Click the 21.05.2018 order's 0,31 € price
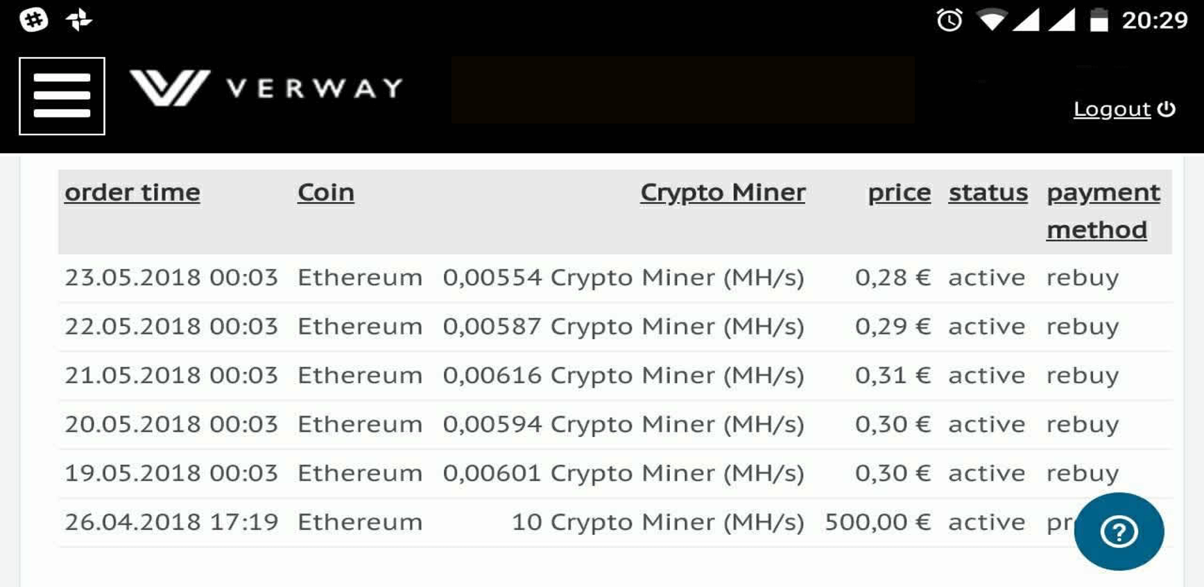This screenshot has height=587, width=1204. pos(892,375)
